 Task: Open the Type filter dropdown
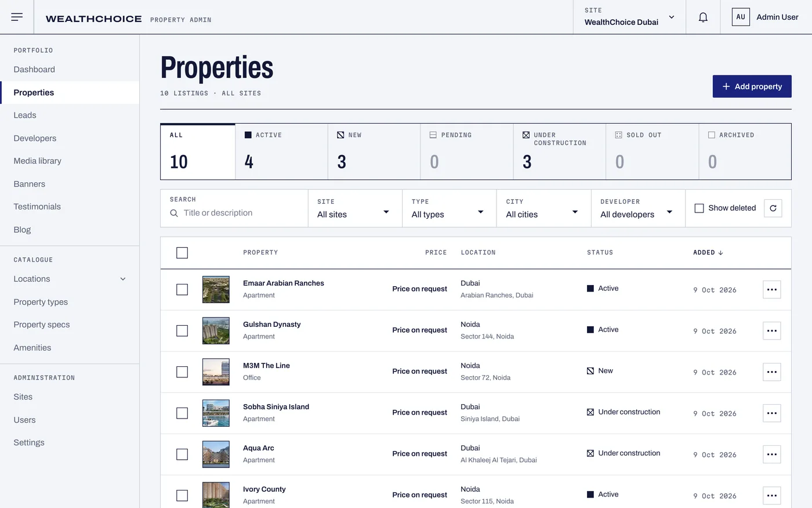[449, 208]
